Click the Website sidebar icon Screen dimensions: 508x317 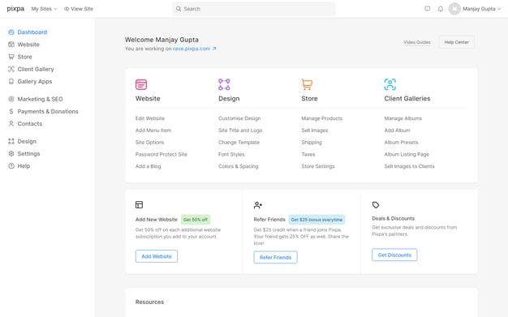11,45
